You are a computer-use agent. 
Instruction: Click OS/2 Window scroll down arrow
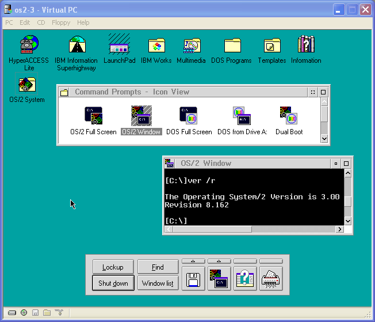pos(348,221)
